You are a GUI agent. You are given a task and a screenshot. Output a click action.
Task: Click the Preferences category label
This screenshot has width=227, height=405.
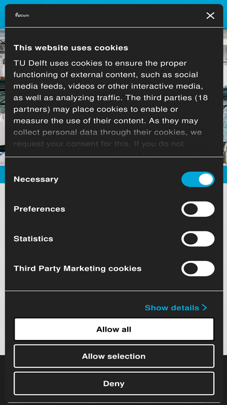coord(39,209)
